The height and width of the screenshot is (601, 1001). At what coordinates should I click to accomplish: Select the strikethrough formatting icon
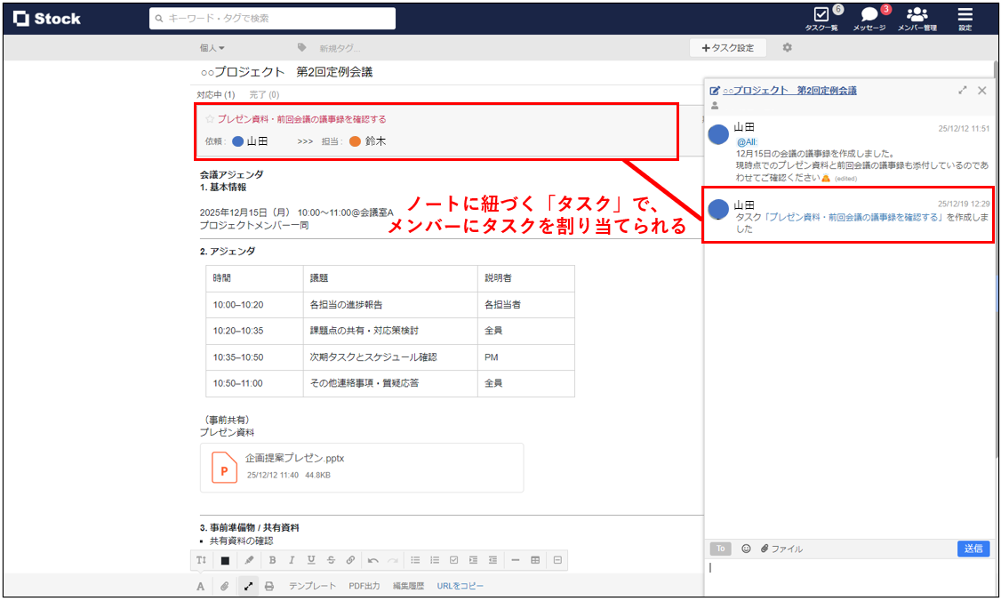click(x=331, y=560)
